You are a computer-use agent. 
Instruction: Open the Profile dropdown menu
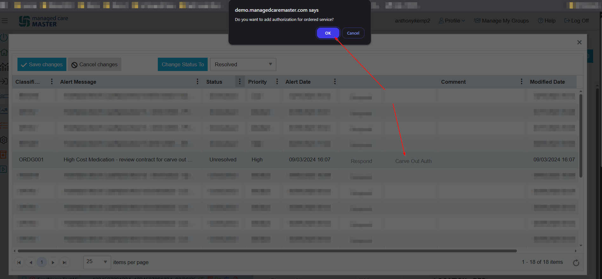click(452, 21)
